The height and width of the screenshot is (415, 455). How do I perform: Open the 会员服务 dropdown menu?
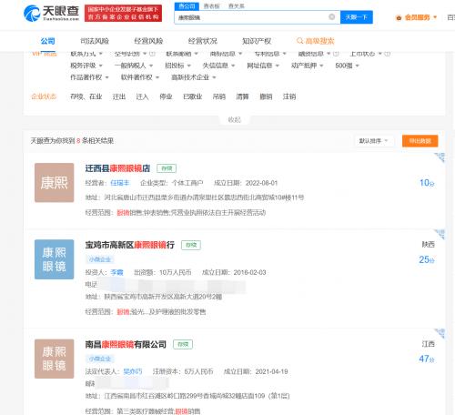pos(417,17)
